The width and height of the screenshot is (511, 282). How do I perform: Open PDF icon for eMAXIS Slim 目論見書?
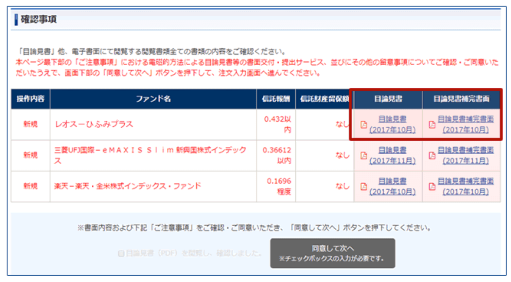tap(364, 156)
